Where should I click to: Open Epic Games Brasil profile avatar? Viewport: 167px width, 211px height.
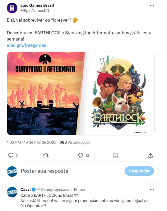pos(12,8)
